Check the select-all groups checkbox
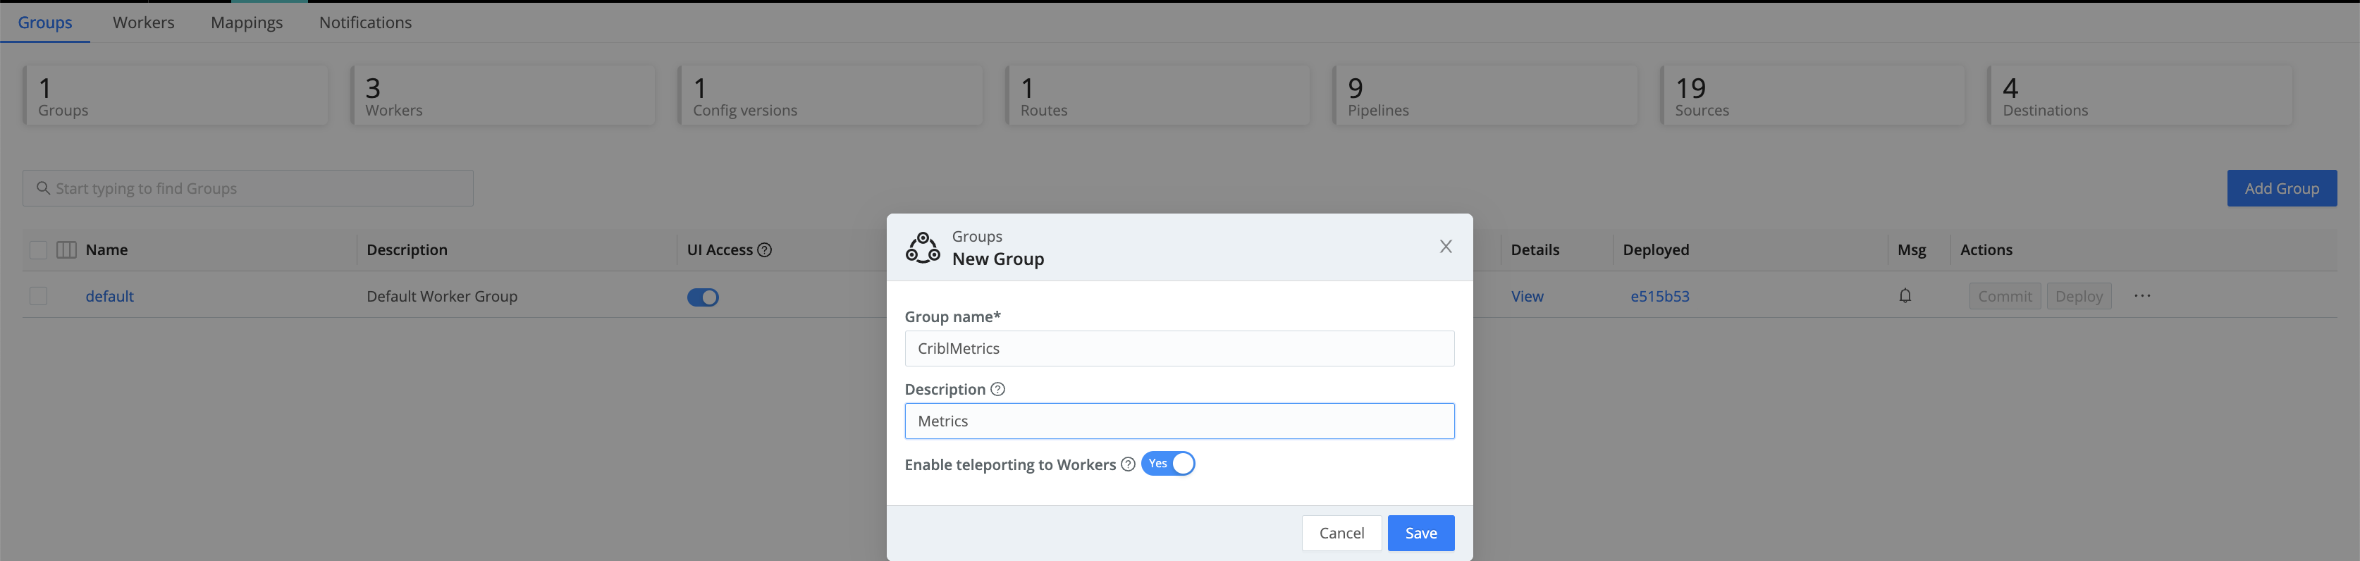This screenshot has height=561, width=2360. [39, 250]
